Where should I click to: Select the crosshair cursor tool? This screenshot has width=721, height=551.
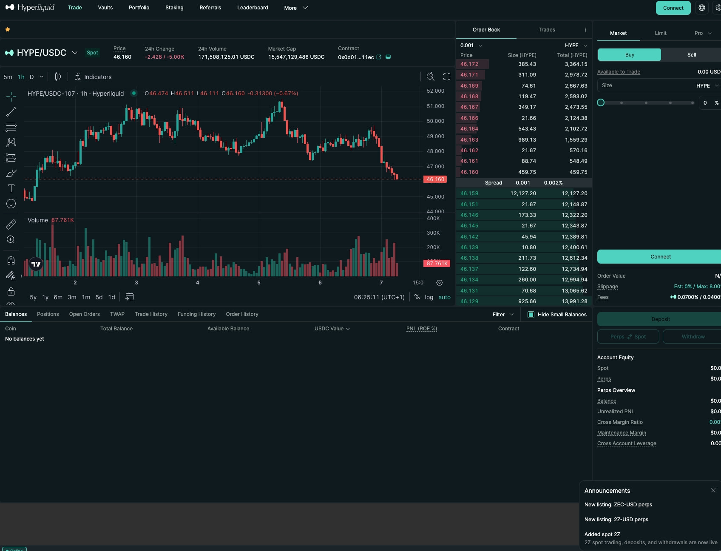11,97
